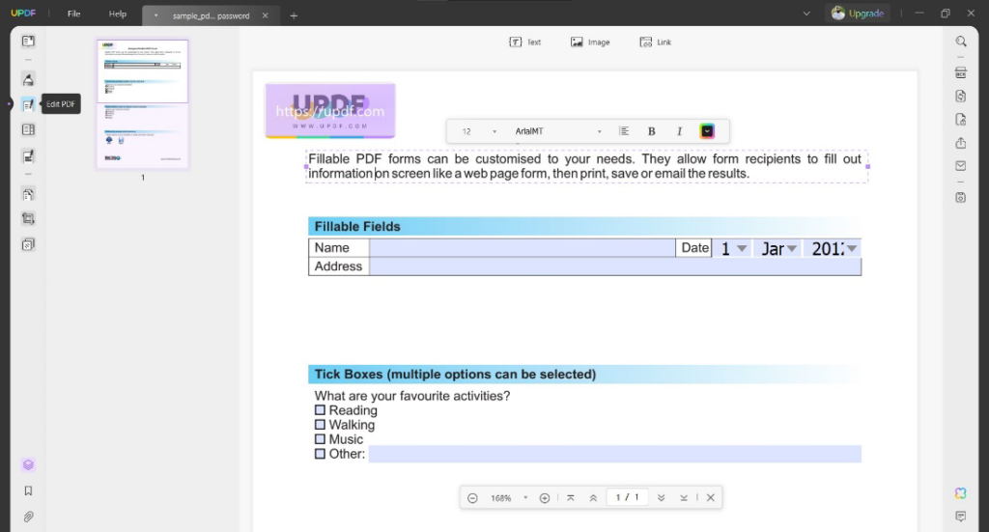Viewport: 989px width, 532px height.
Task: Open the Help menu
Action: coord(117,14)
